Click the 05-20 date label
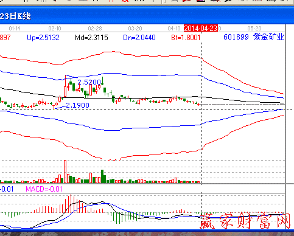Image resolution: width=294 pixels, height=236 pixels. (254, 29)
